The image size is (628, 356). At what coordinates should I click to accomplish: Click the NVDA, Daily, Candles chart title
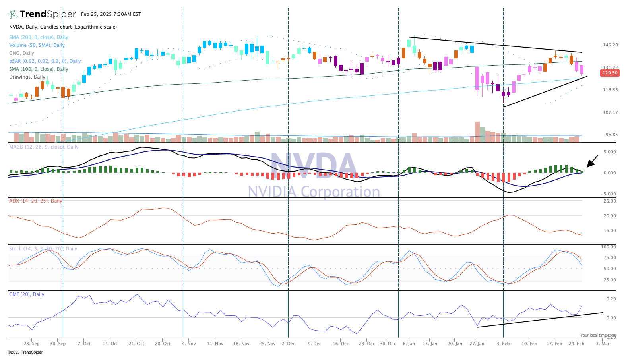coord(63,27)
